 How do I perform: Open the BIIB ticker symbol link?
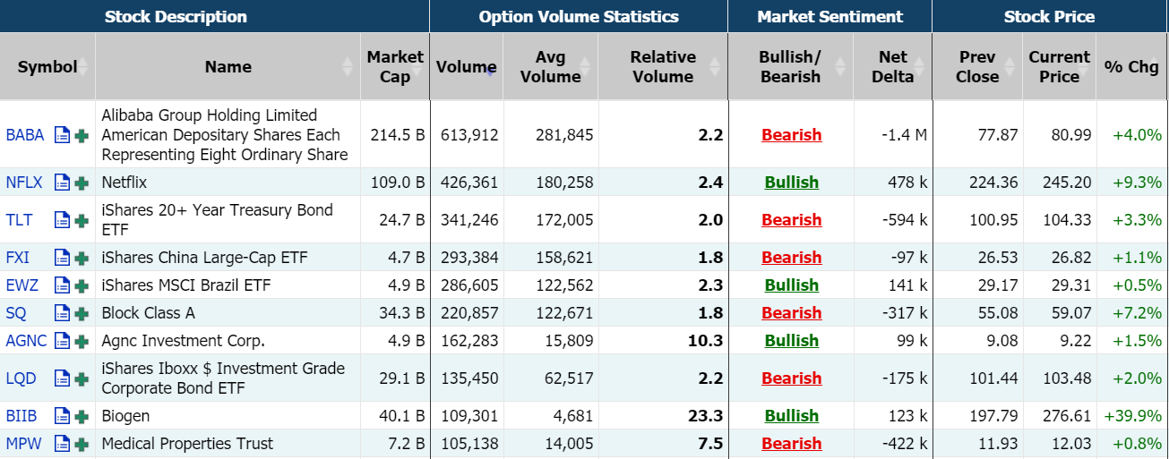tap(22, 416)
